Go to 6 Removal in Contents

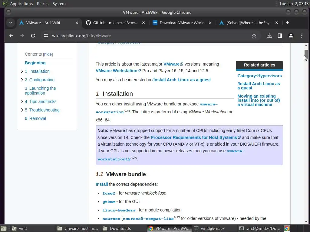pyautogui.click(x=35, y=118)
